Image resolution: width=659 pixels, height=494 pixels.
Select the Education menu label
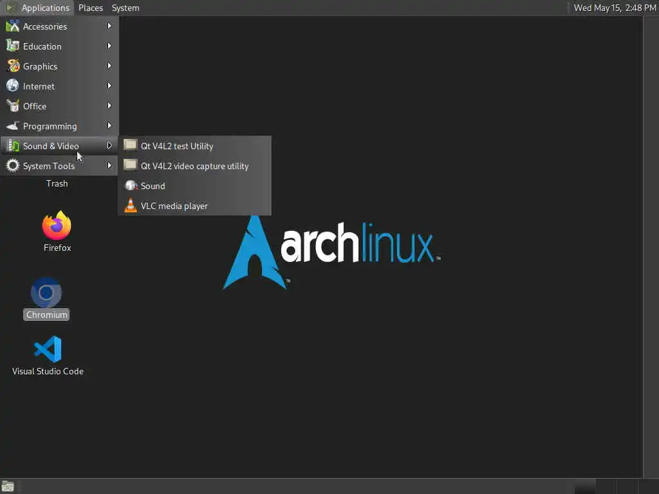(x=42, y=46)
